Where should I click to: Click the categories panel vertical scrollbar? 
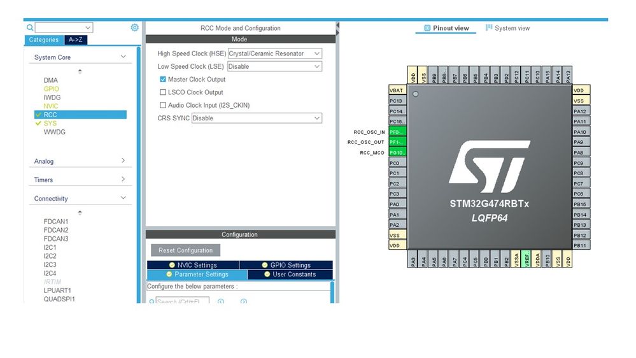tap(139, 175)
